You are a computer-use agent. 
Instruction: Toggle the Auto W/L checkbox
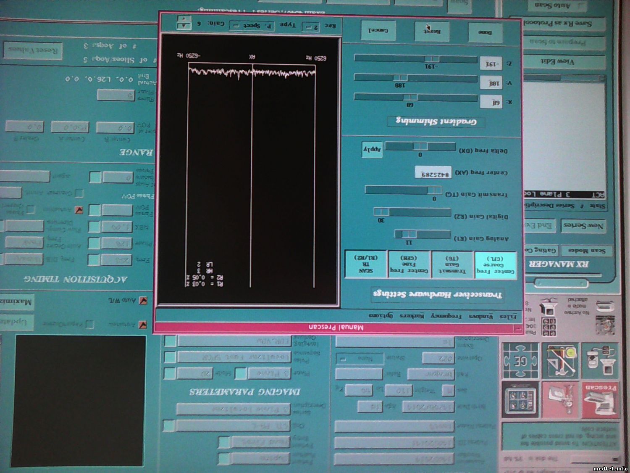click(143, 301)
